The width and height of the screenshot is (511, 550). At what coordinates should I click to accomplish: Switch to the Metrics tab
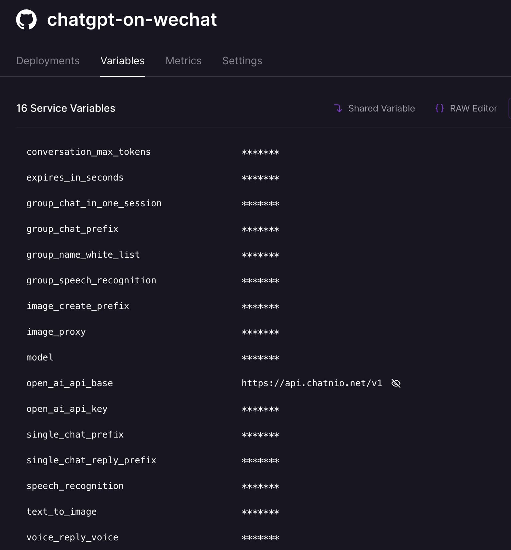(x=183, y=61)
